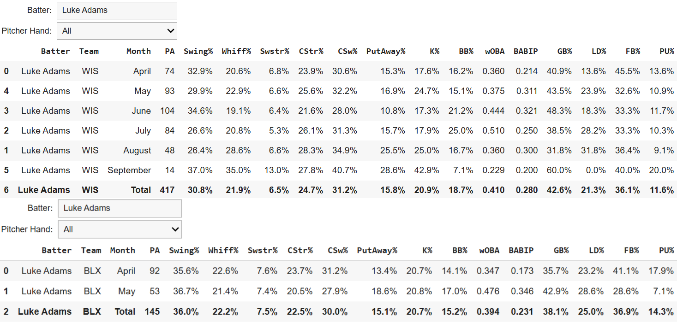Click the BABIP header in the BLX table
This screenshot has width=677, height=322.
point(521,251)
